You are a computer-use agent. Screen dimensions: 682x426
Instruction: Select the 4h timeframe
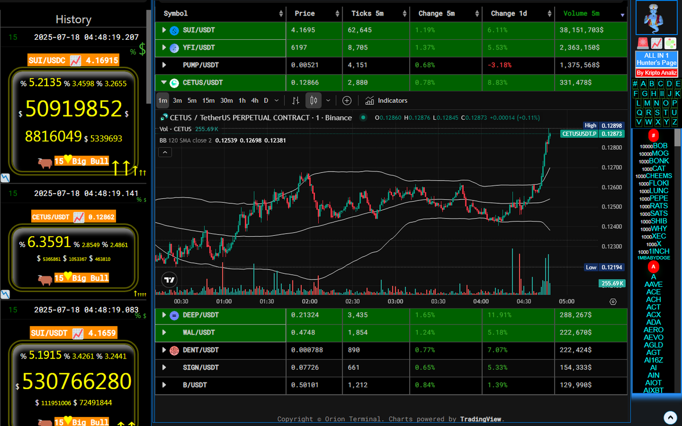pyautogui.click(x=255, y=101)
